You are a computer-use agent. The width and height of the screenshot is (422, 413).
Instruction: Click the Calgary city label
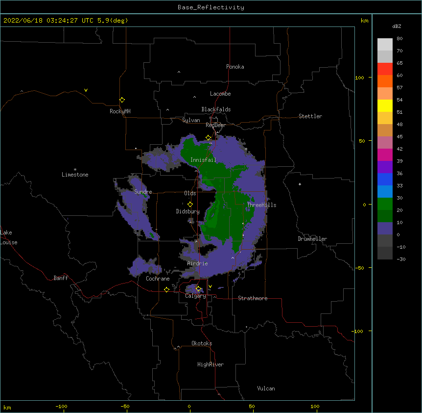[195, 296]
